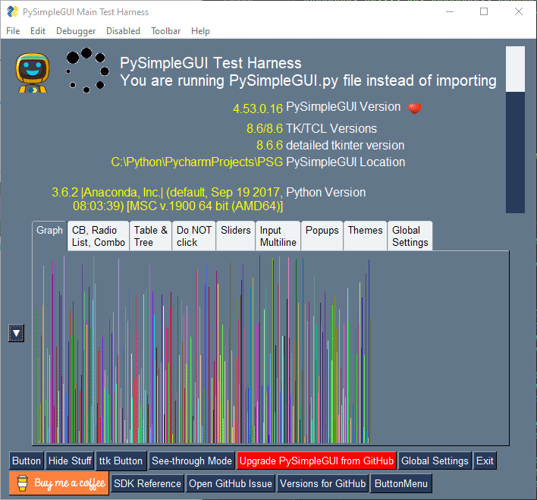Open the File menu
This screenshot has width=537, height=500.
point(13,31)
